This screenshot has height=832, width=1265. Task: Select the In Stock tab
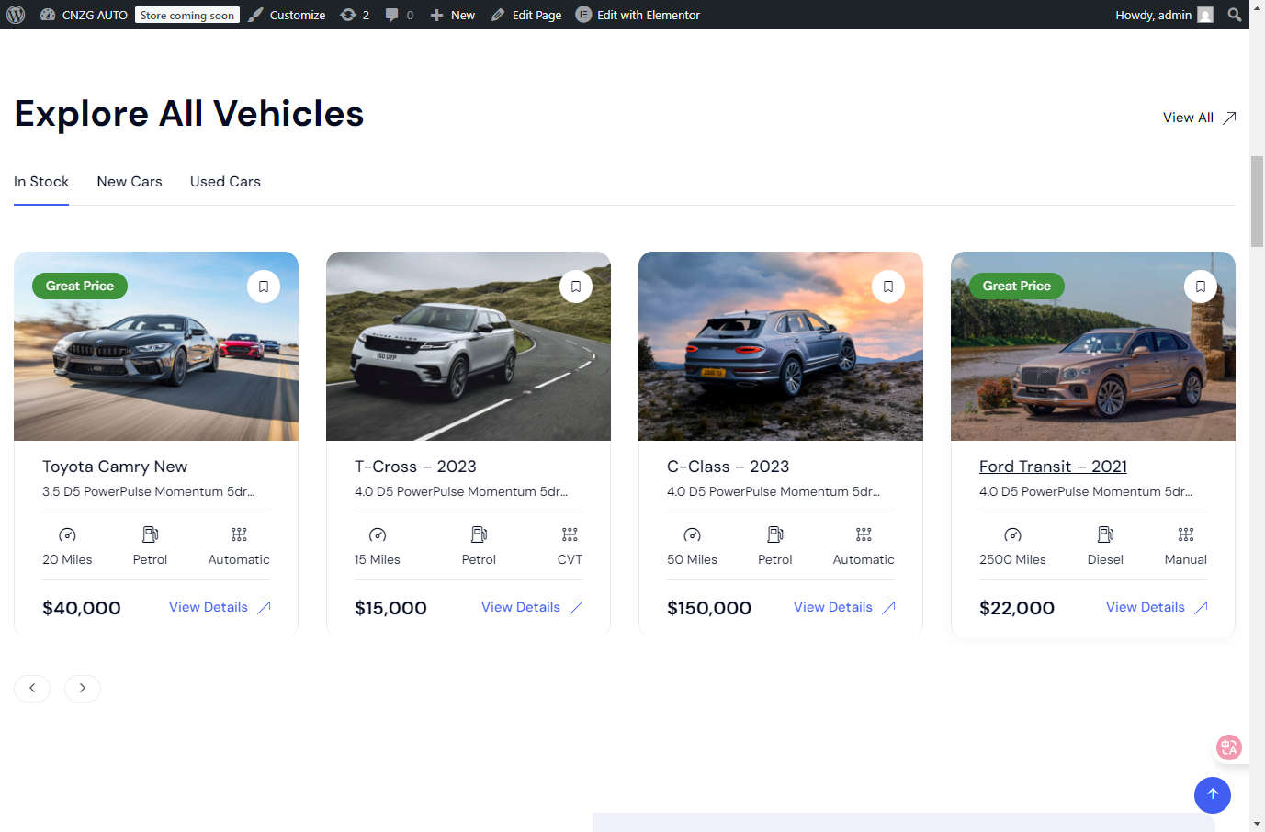pos(41,182)
